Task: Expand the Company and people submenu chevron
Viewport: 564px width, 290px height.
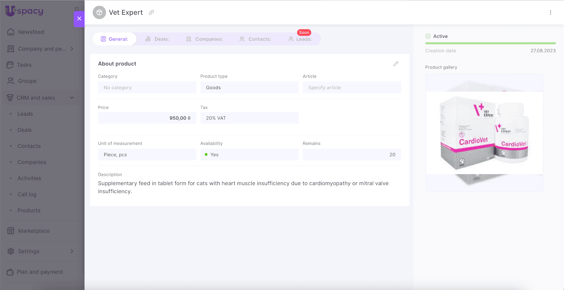Action: [x=72, y=49]
